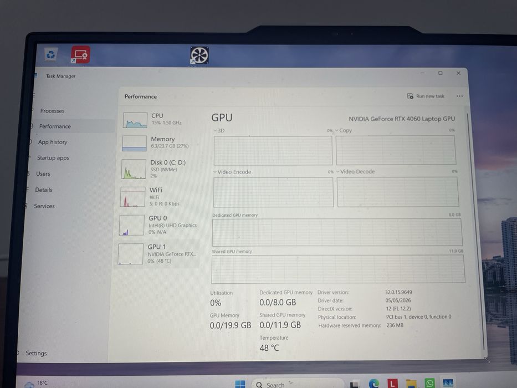
Task: Click the Video Encode usage graph
Action: point(273,192)
